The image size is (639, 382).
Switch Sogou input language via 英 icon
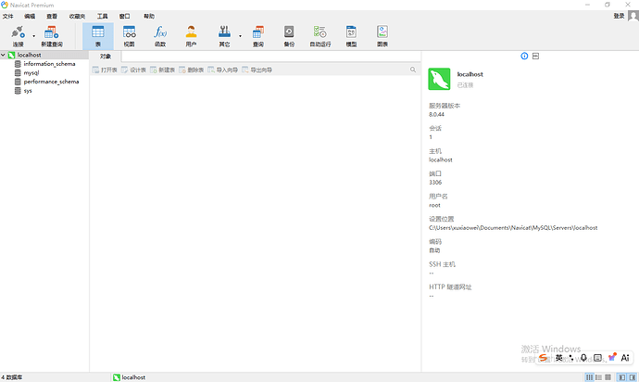tap(559, 358)
